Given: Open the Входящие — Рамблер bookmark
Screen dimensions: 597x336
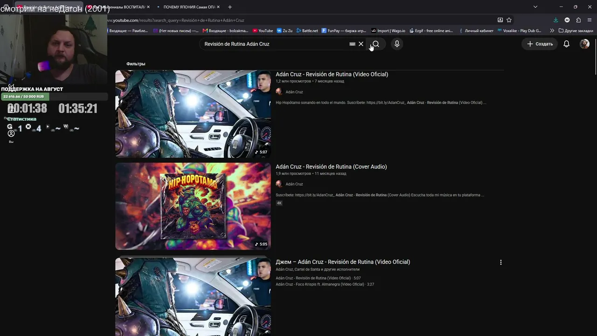Looking at the screenshot, I should tap(128, 31).
